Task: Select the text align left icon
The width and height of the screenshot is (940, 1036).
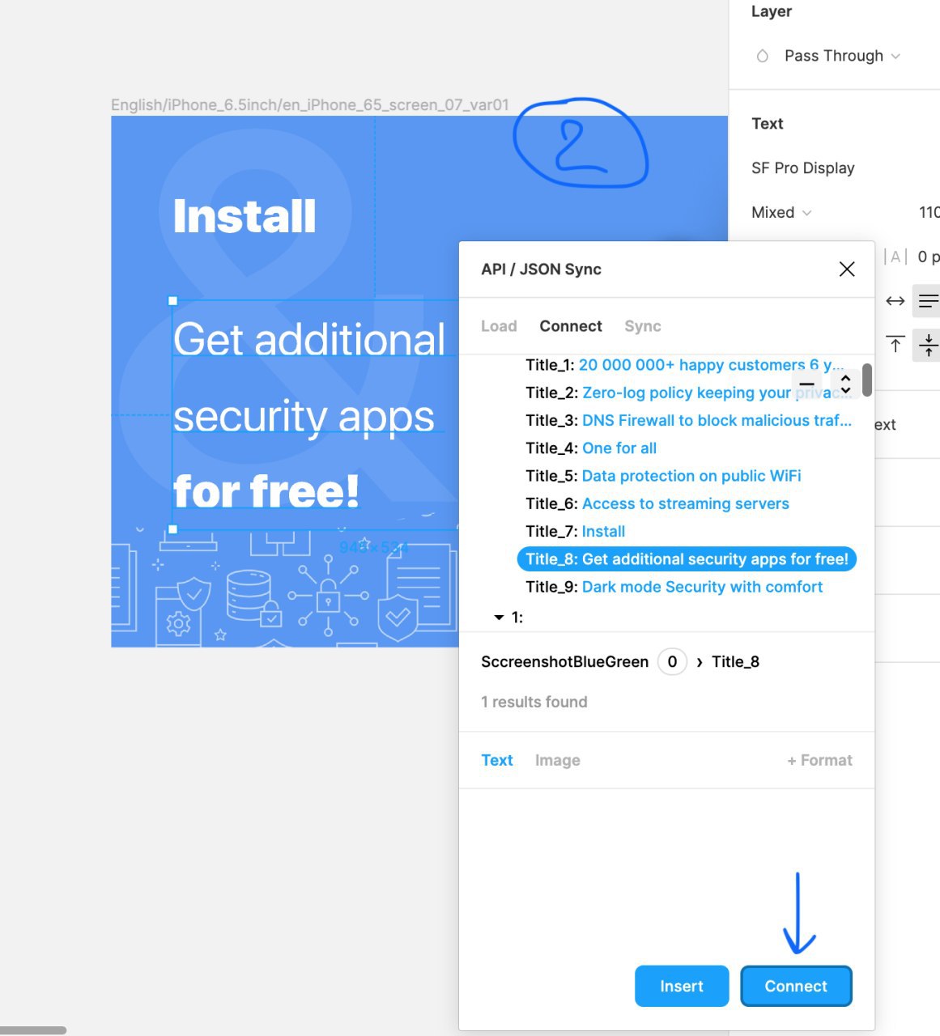Action: point(927,301)
